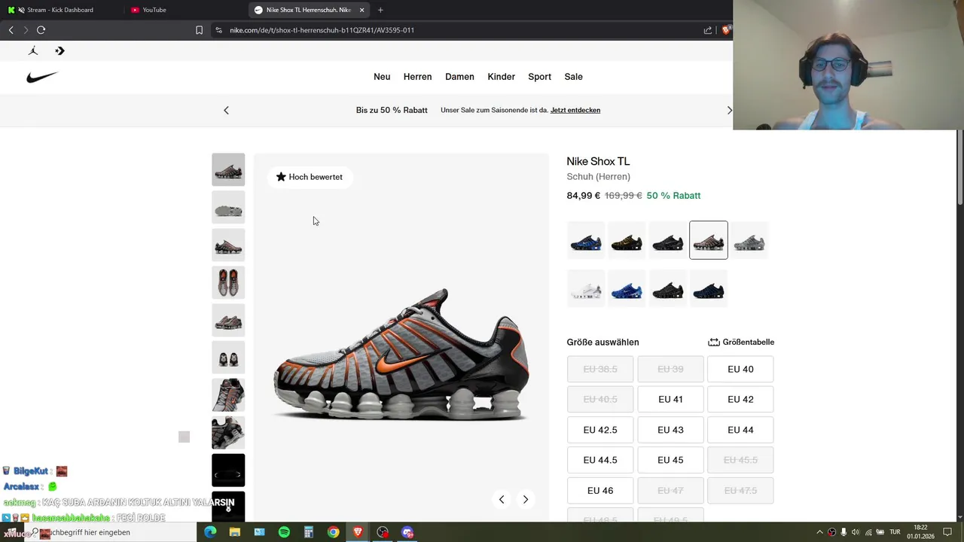Show next promo banner message
Image resolution: width=964 pixels, height=542 pixels.
pos(728,110)
